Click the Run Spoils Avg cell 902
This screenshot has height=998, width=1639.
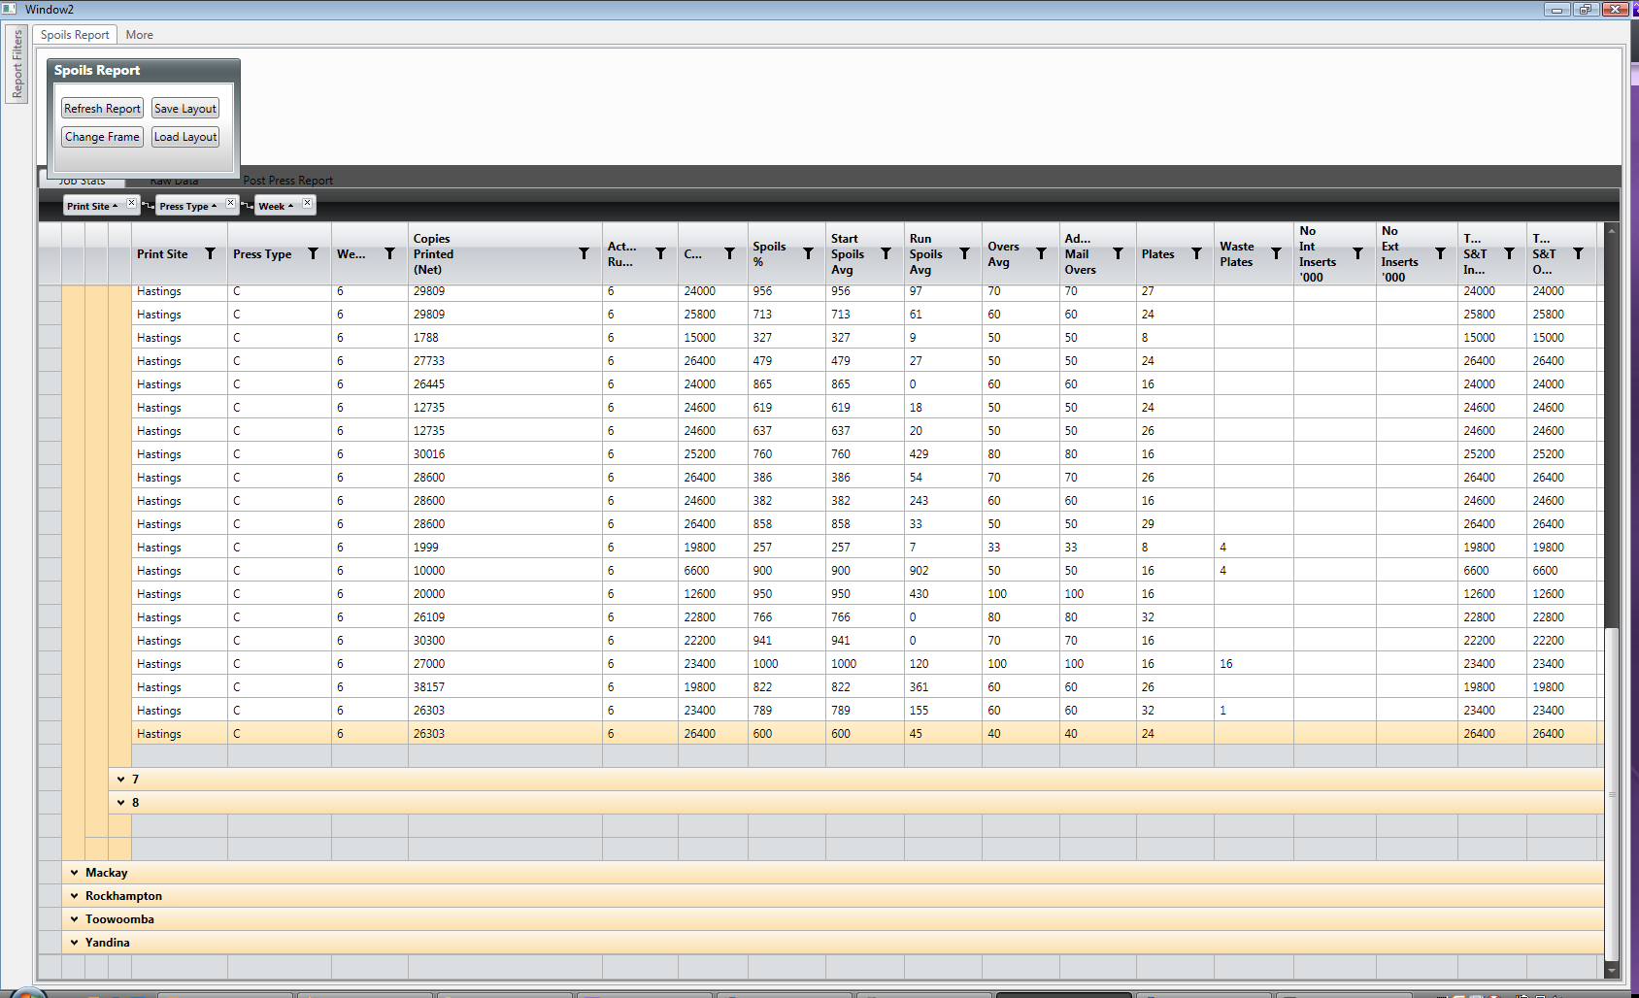943,571
